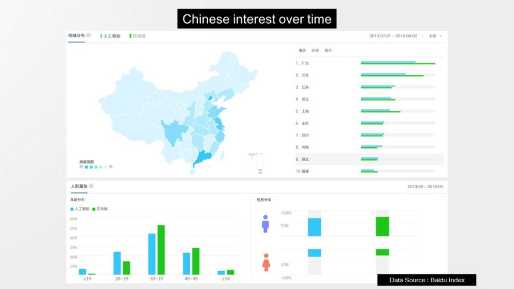
Task: Select Guangdong province on the map
Action: point(204,158)
